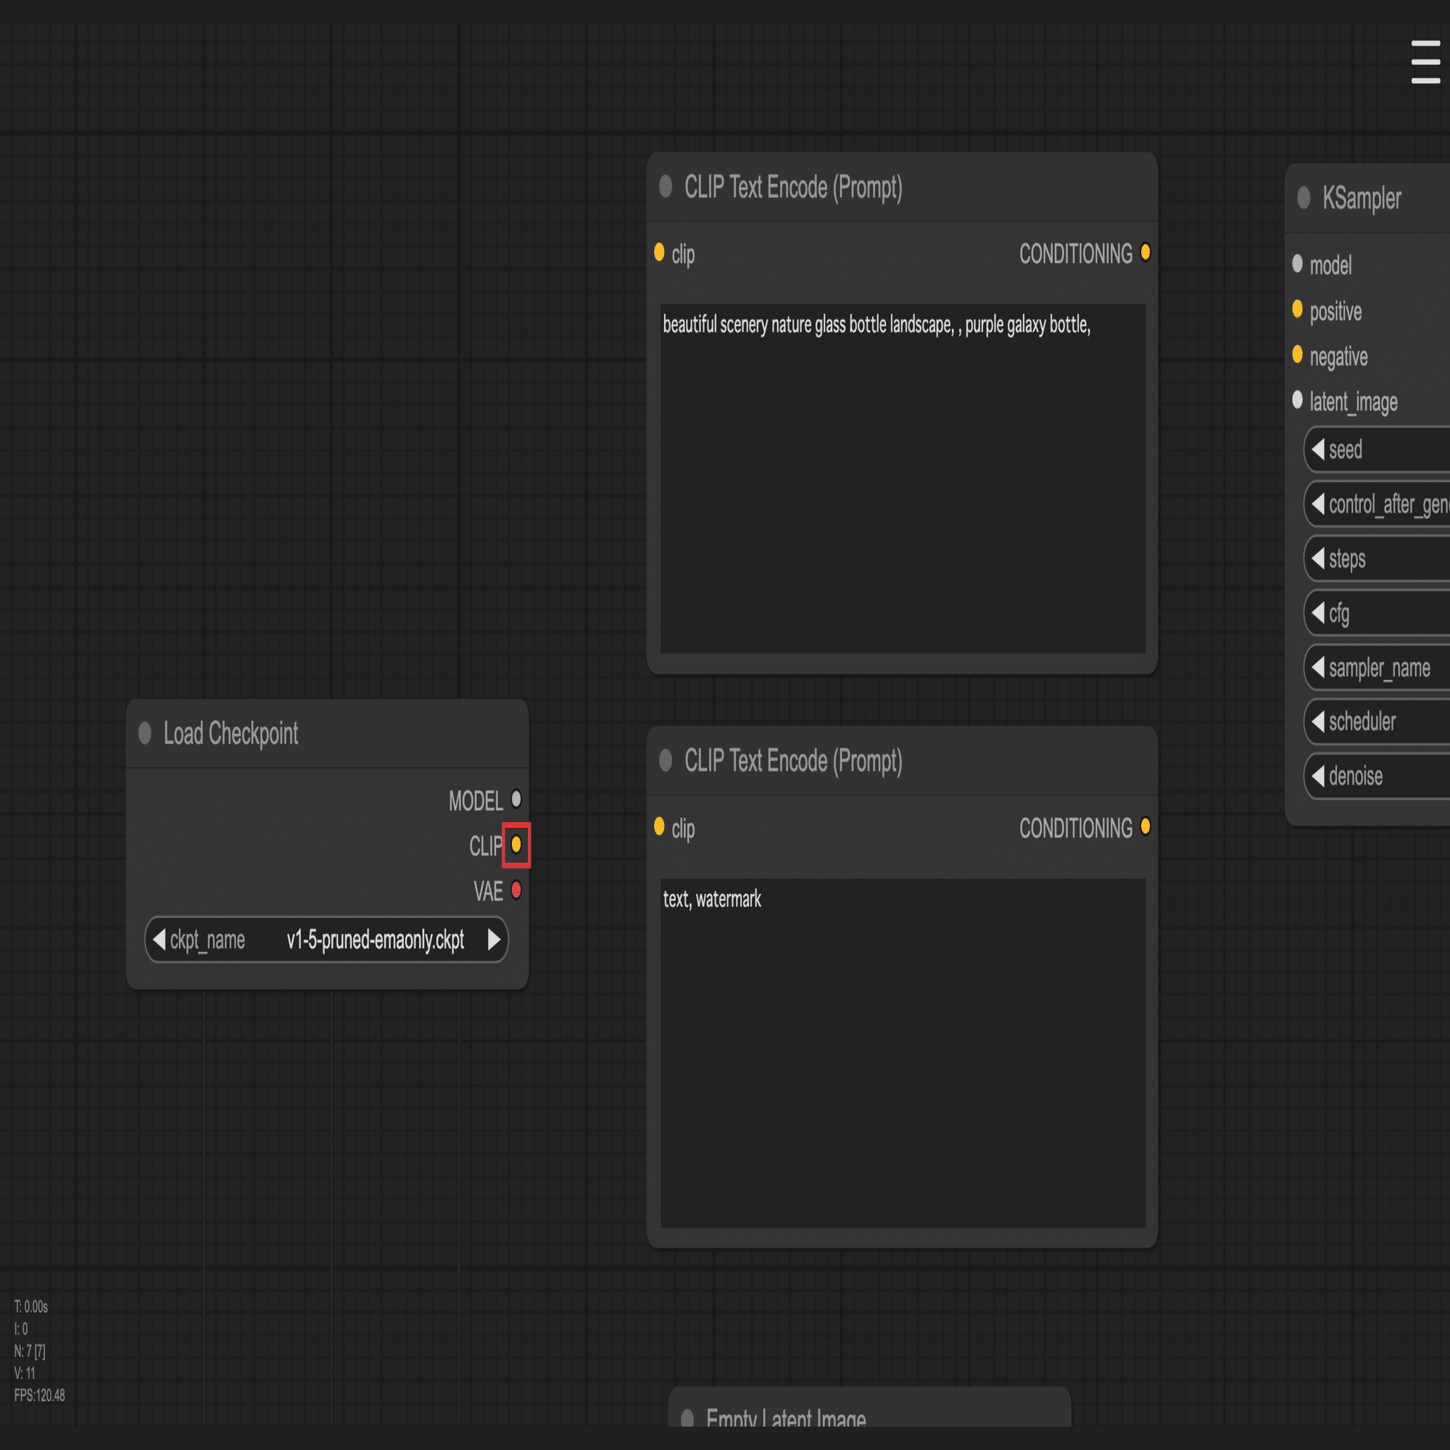Image resolution: width=1450 pixels, height=1450 pixels.
Task: Open the v1-5-pruned-emaonly.ckpt checkpoint selector
Action: point(375,940)
